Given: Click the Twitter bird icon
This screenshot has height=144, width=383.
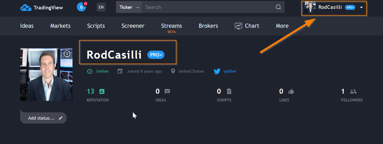Looking at the screenshot, I should pyautogui.click(x=217, y=71).
